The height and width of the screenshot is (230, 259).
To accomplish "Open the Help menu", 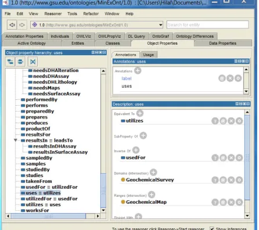I will pyautogui.click(x=129, y=14).
